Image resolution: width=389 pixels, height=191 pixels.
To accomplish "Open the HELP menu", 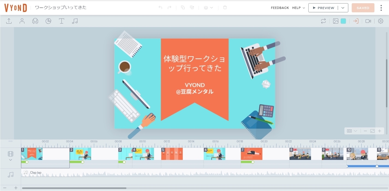I will tap(298, 8).
